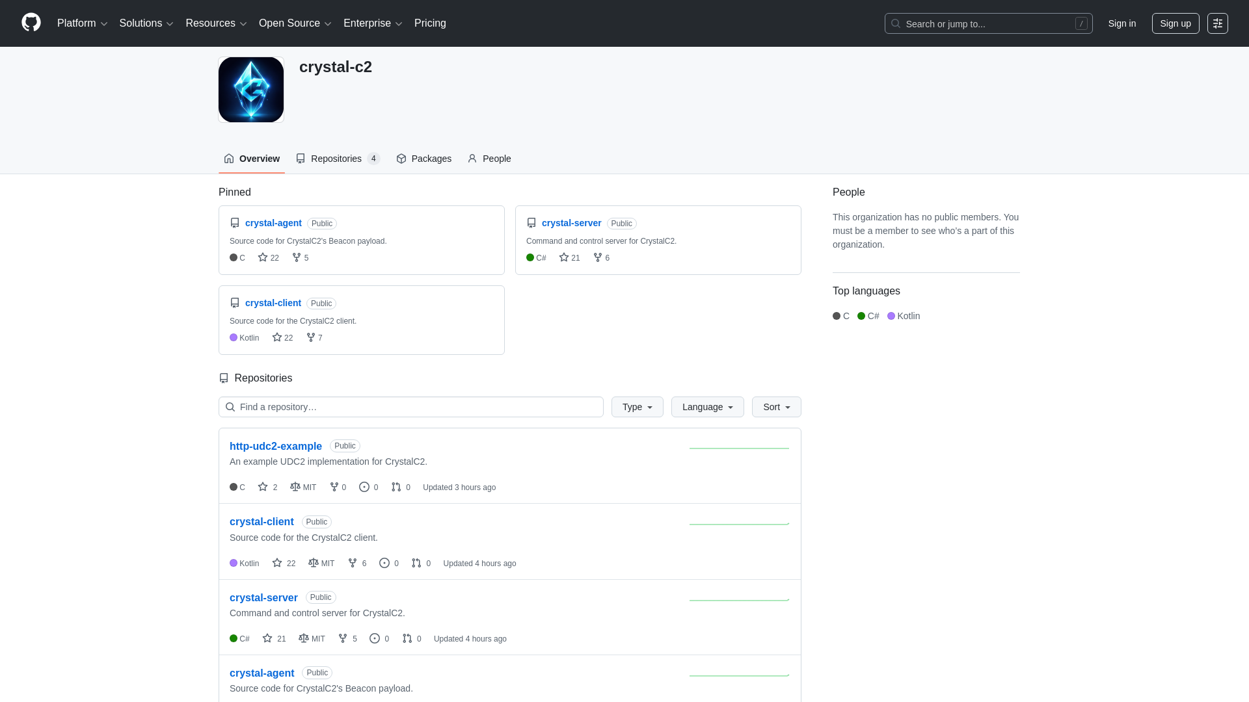Switch to the Repositories tab
1249x702 pixels.
336,159
